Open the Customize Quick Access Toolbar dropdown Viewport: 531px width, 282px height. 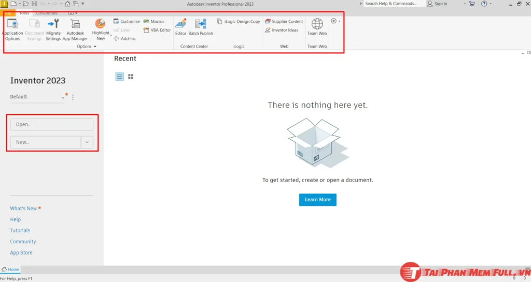click(83, 4)
